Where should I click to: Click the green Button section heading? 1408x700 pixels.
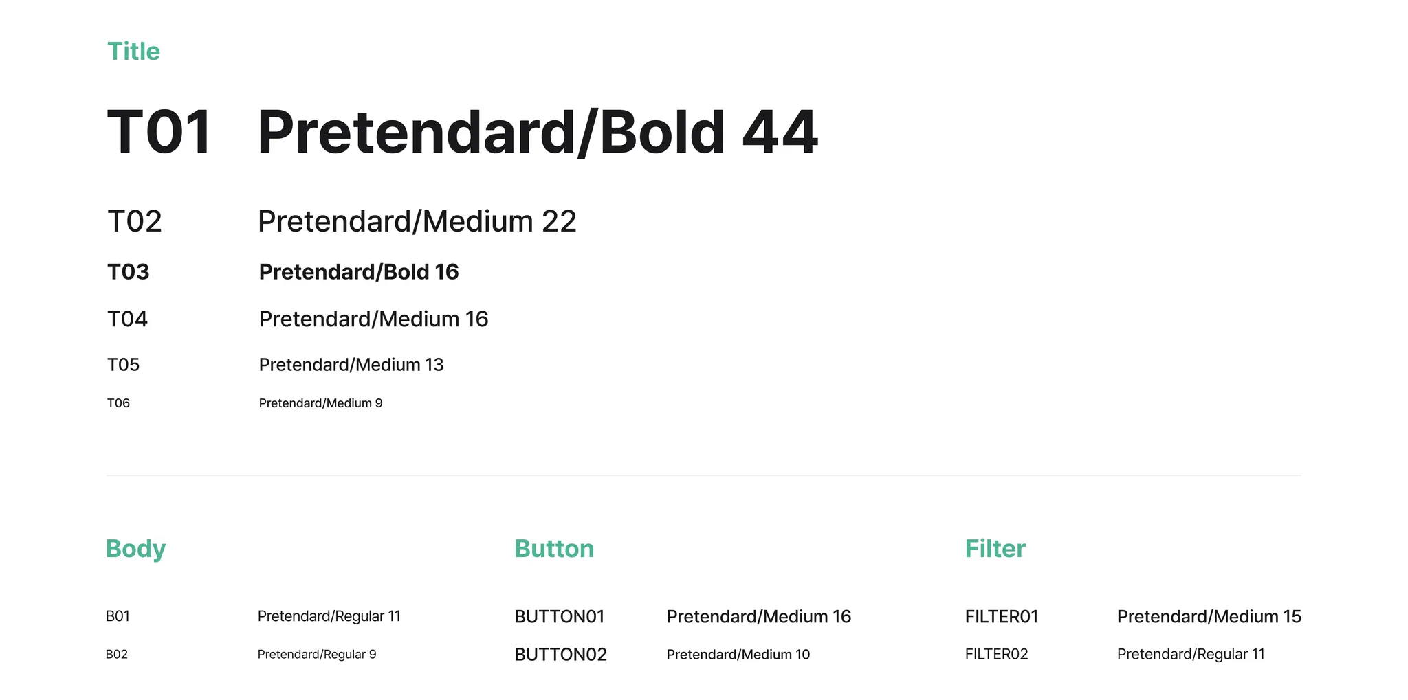coord(554,549)
